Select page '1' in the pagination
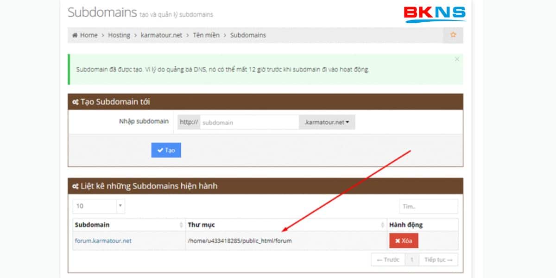Screen dimensions: 556x278 coord(412,259)
